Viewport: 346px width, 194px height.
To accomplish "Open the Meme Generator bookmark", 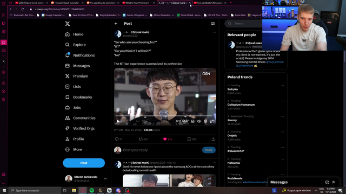I will coord(162,15).
